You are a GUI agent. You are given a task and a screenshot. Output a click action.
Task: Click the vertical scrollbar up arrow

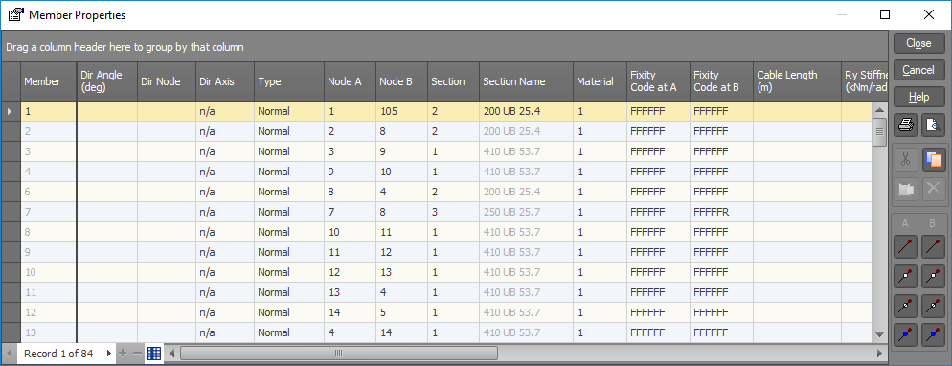tap(879, 110)
